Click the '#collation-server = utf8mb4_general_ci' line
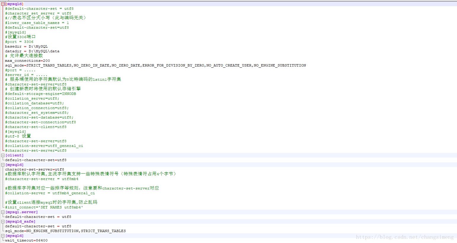Screen dimensions: 457x243 pyautogui.click(x=50, y=193)
